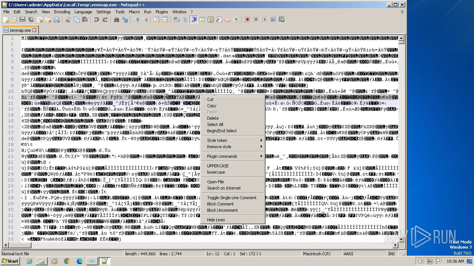Open Internet Explorer from the taskbar
Viewport: 474px width, 266px height.
click(x=29, y=261)
